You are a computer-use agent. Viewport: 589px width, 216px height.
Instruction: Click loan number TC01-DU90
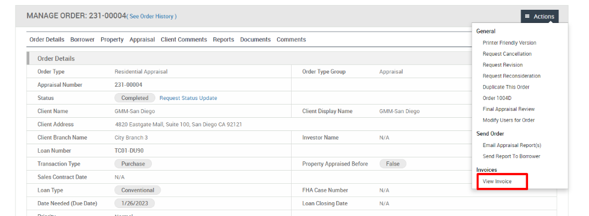[129, 151]
